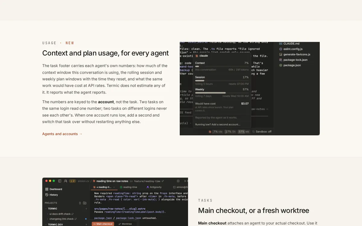Open package.json in the file list
Viewport: 362px width, 226px height.
(292, 65)
